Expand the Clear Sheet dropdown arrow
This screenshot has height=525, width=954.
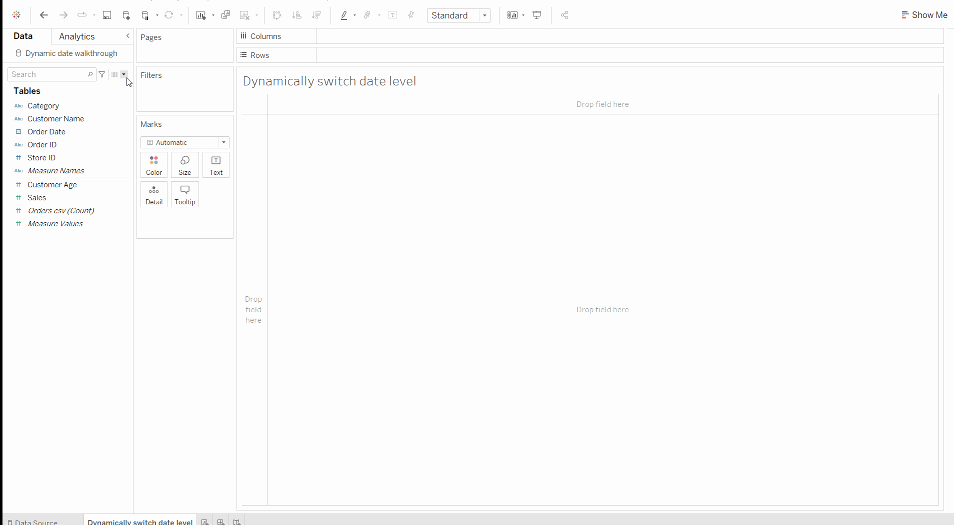tap(257, 15)
